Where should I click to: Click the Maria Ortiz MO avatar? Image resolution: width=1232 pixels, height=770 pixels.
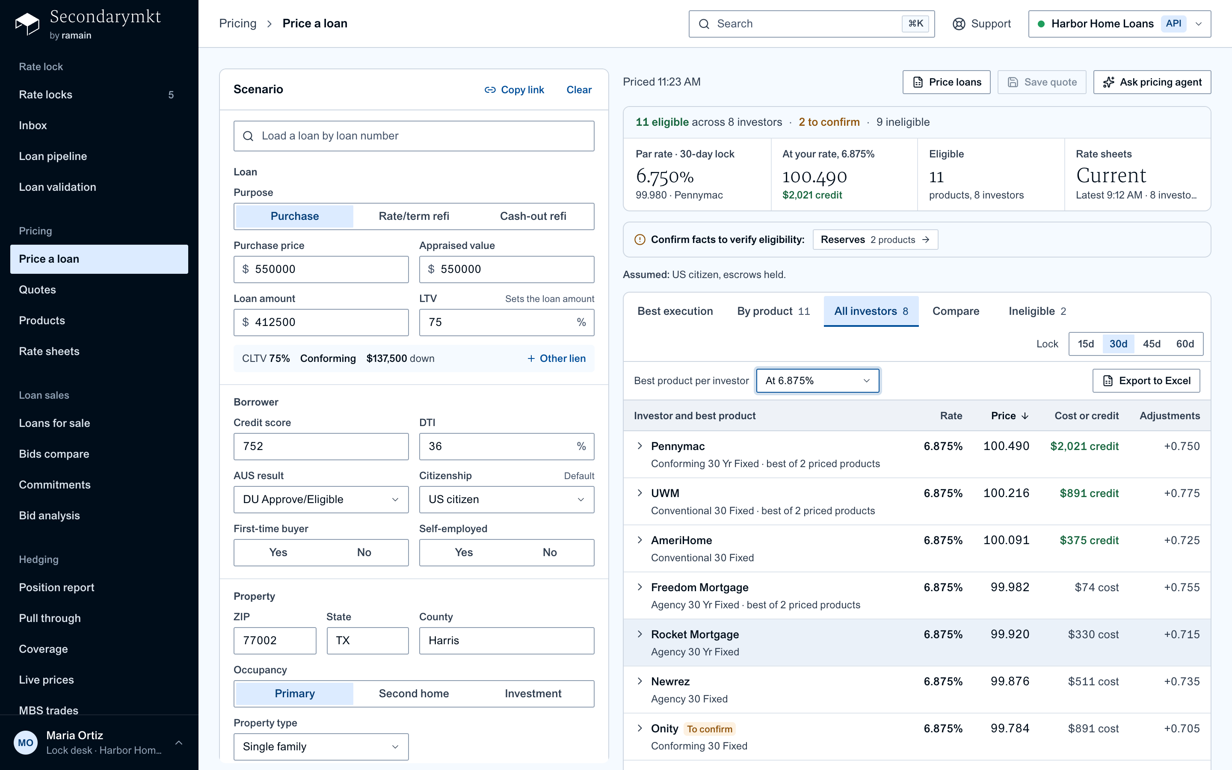tap(26, 743)
